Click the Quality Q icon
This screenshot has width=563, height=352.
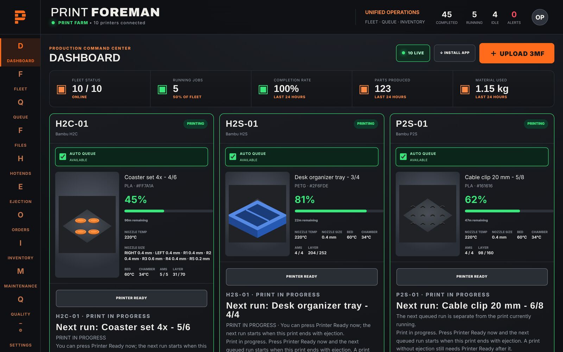[x=20, y=300]
